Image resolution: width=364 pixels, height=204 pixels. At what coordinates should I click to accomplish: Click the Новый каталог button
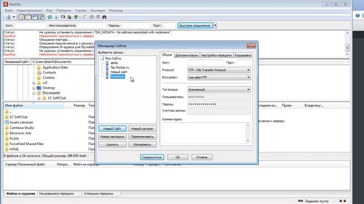(142, 129)
